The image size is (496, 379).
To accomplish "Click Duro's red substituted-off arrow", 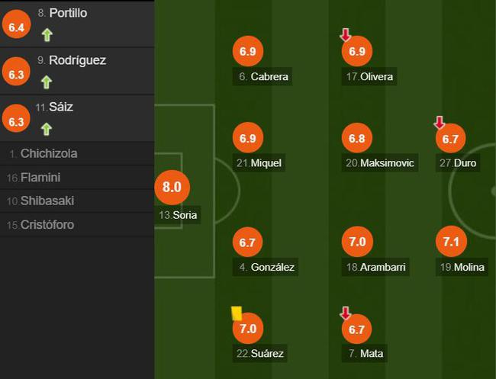I will coord(439,122).
